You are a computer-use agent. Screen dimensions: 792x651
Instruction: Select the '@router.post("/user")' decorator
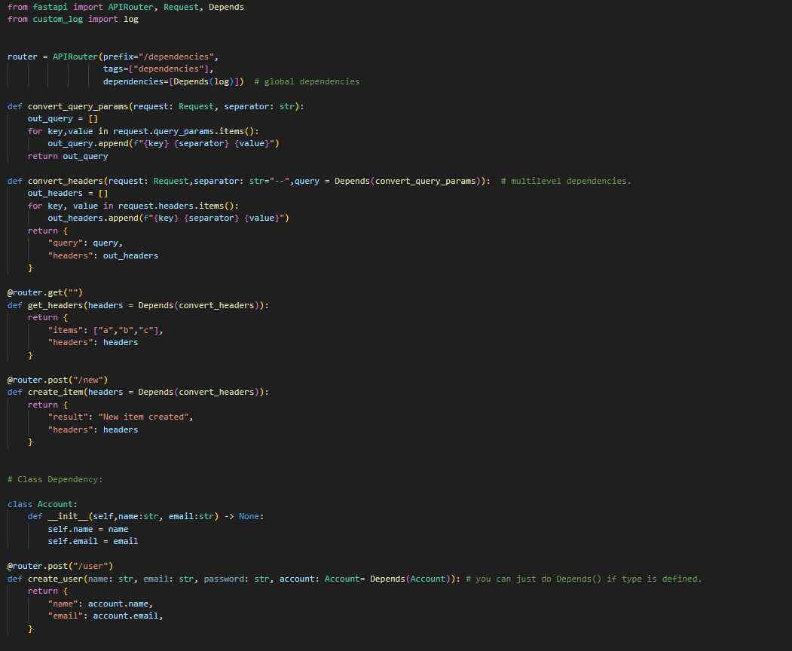(60, 566)
